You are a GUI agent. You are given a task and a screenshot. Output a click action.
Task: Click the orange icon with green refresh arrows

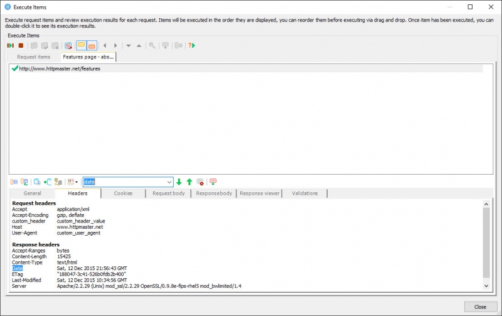pyautogui.click(x=24, y=182)
